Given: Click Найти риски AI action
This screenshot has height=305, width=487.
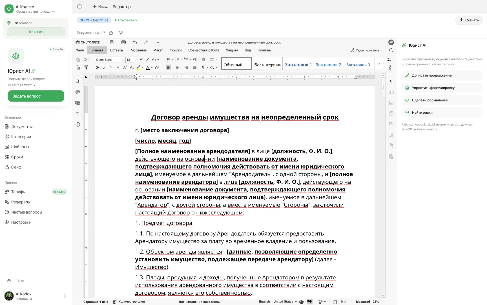Looking at the screenshot, I should tap(442, 113).
